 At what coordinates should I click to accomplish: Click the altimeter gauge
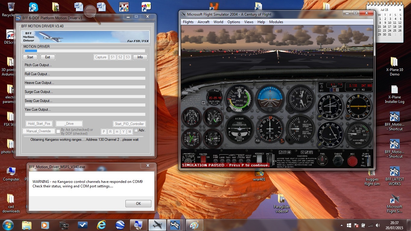[x=301, y=98]
